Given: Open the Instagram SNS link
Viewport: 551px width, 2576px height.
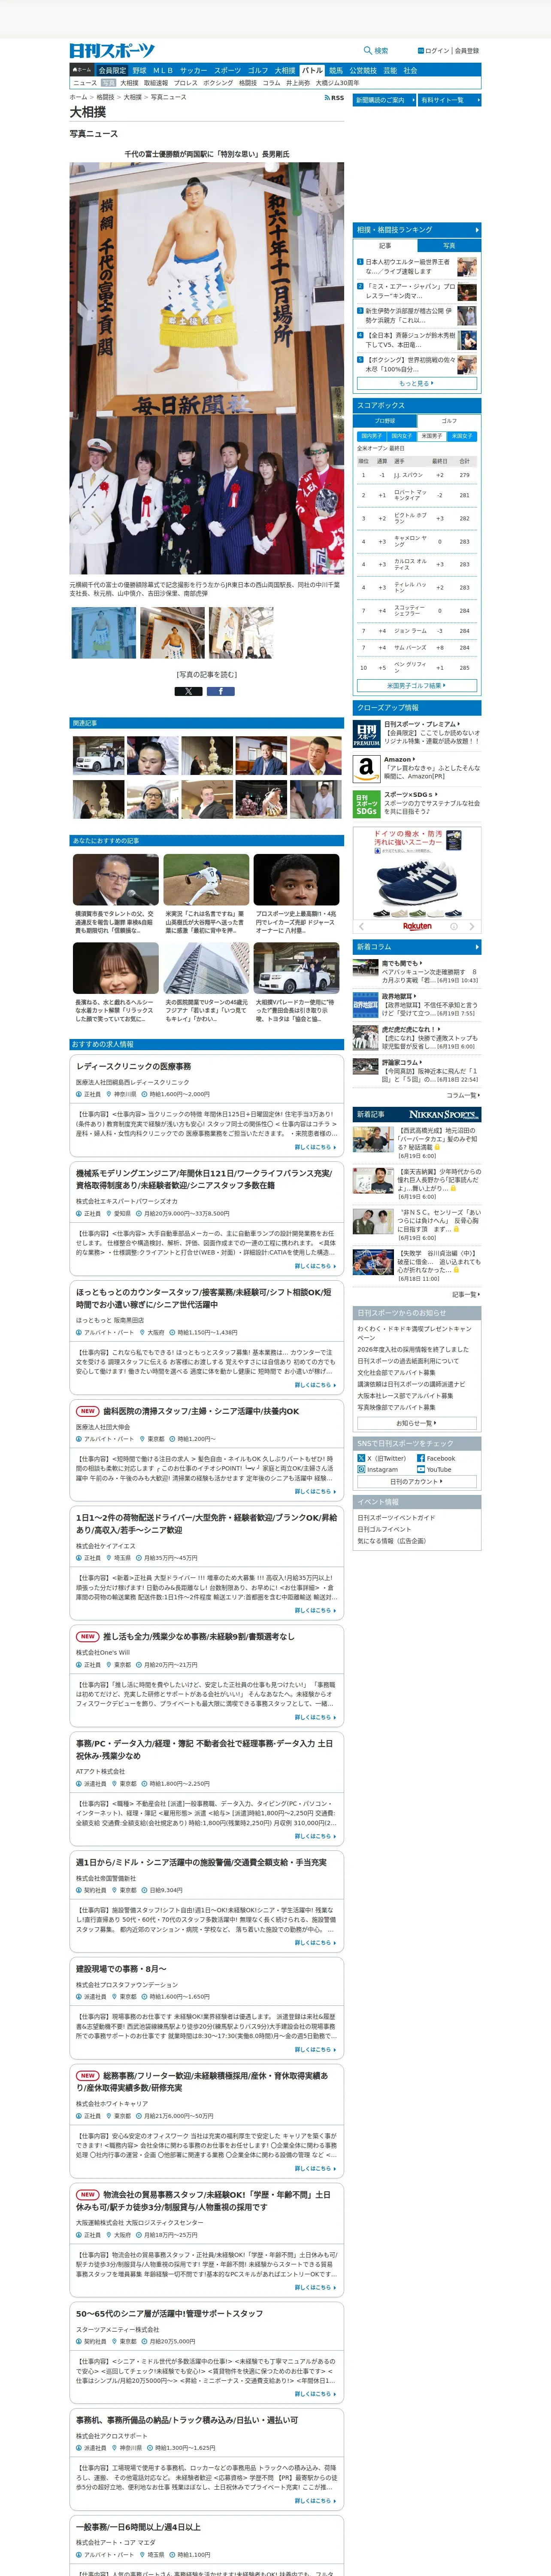Looking at the screenshot, I should click(378, 1469).
